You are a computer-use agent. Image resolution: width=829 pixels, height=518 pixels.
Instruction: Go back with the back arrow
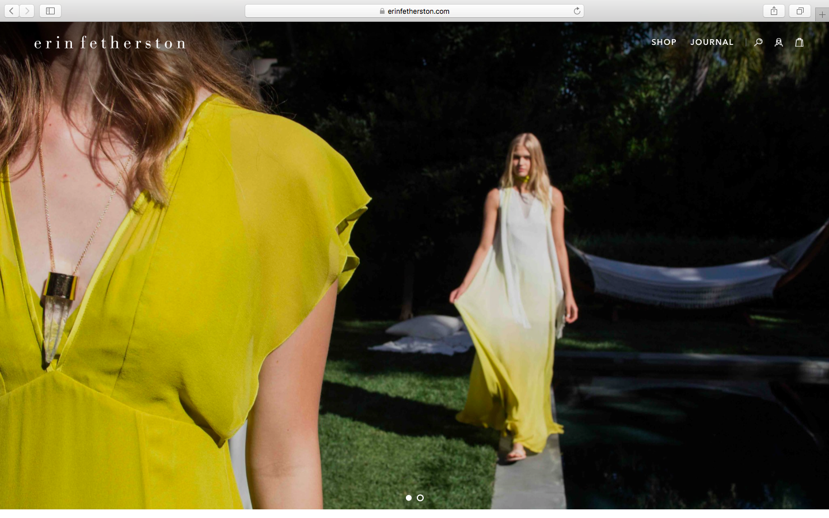[x=12, y=11]
